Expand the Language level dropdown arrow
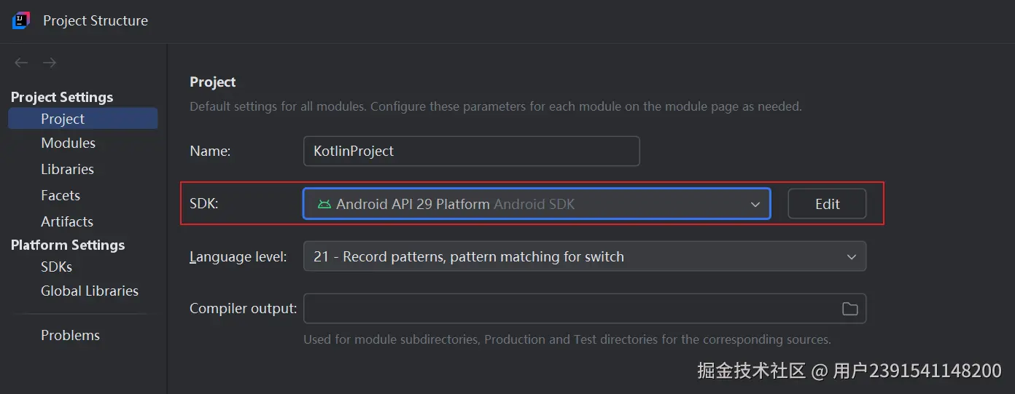Viewport: 1015px width, 394px height. [x=851, y=256]
